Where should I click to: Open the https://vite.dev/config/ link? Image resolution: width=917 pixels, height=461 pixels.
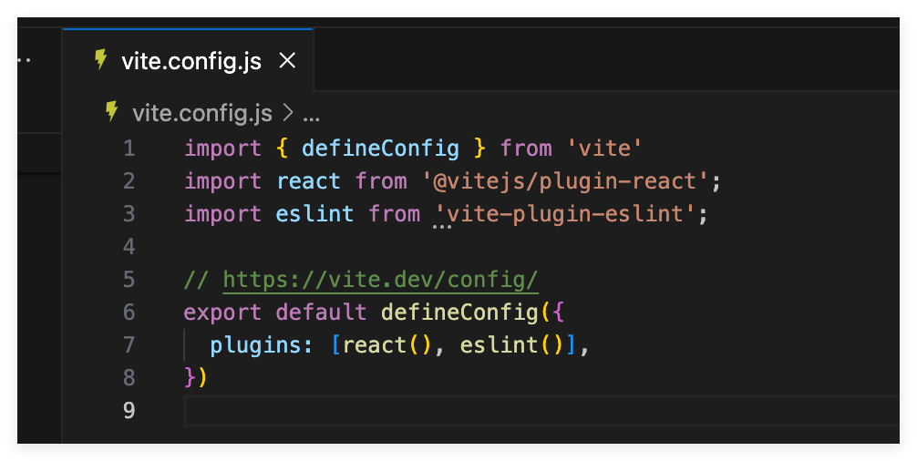tap(380, 280)
